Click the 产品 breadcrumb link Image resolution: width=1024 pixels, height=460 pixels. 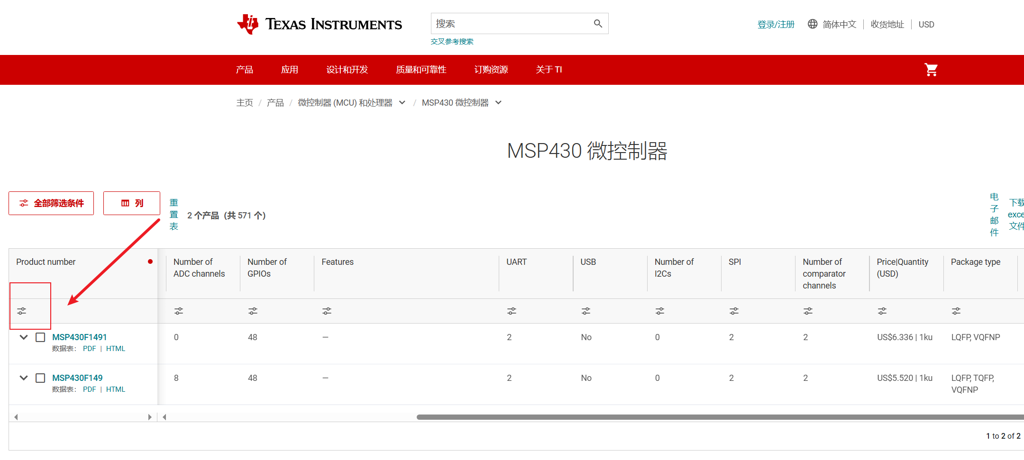[275, 102]
